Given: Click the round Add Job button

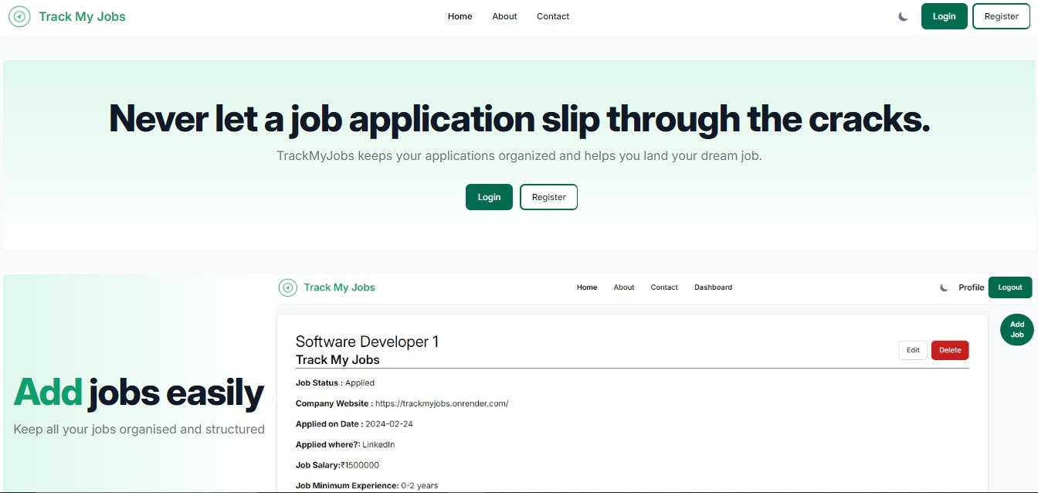Looking at the screenshot, I should [1016, 329].
